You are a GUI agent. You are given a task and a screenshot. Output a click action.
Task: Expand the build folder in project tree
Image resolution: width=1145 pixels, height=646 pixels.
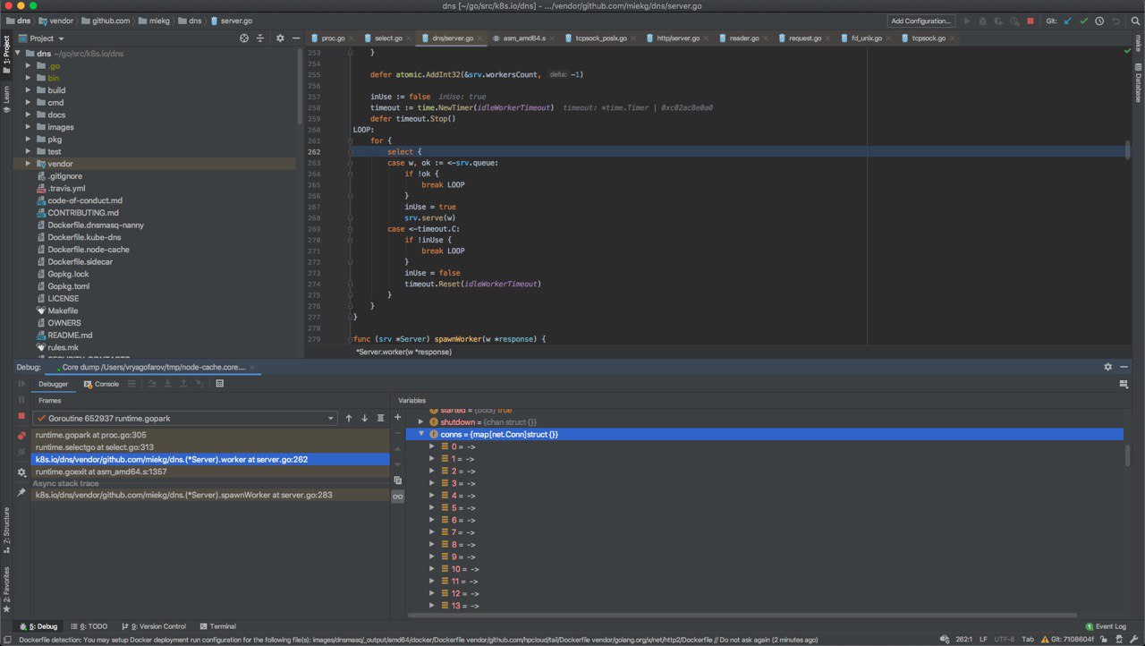click(x=28, y=90)
